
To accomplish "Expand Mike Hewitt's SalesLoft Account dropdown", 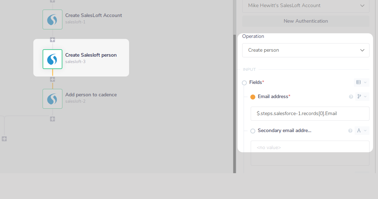I will click(306, 6).
